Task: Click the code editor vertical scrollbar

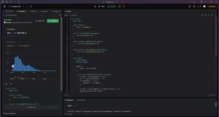Action: [x=216, y=37]
